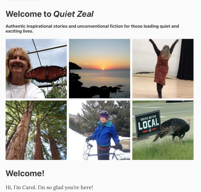
Task: Click the black stage curtain
Action: pyautogui.click(x=185, y=60)
